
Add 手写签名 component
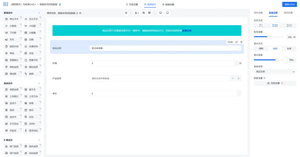point(13,124)
